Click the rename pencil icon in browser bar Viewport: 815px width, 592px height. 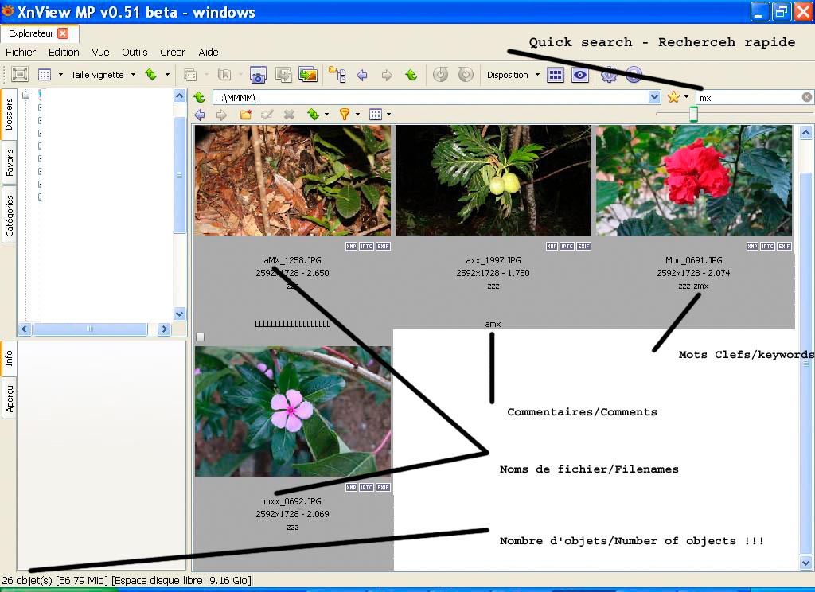pyautogui.click(x=267, y=115)
